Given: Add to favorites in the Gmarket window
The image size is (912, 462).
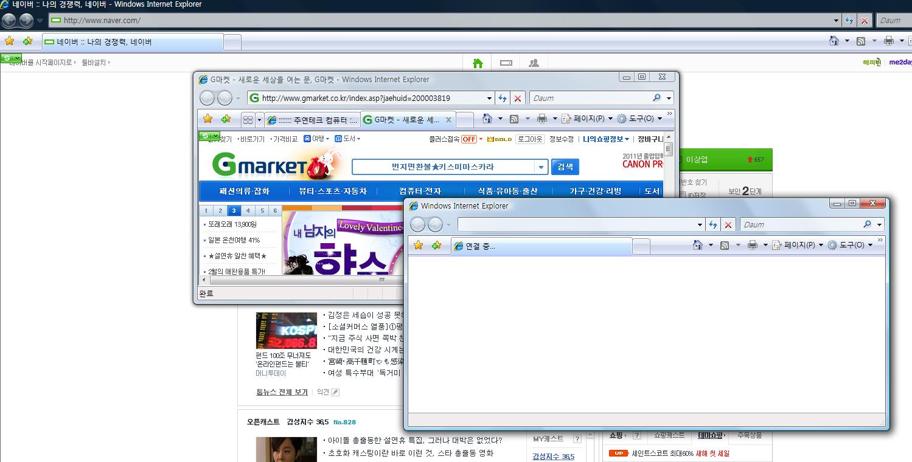Looking at the screenshot, I should coord(226,119).
